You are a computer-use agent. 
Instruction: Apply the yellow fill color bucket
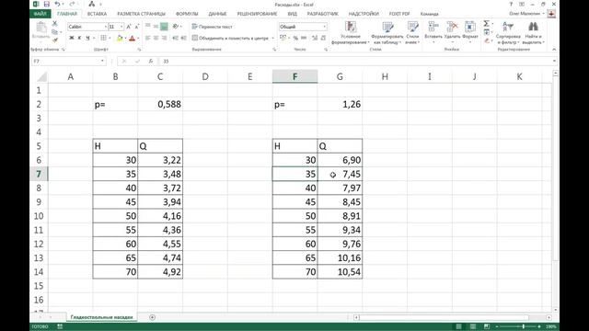coord(120,38)
